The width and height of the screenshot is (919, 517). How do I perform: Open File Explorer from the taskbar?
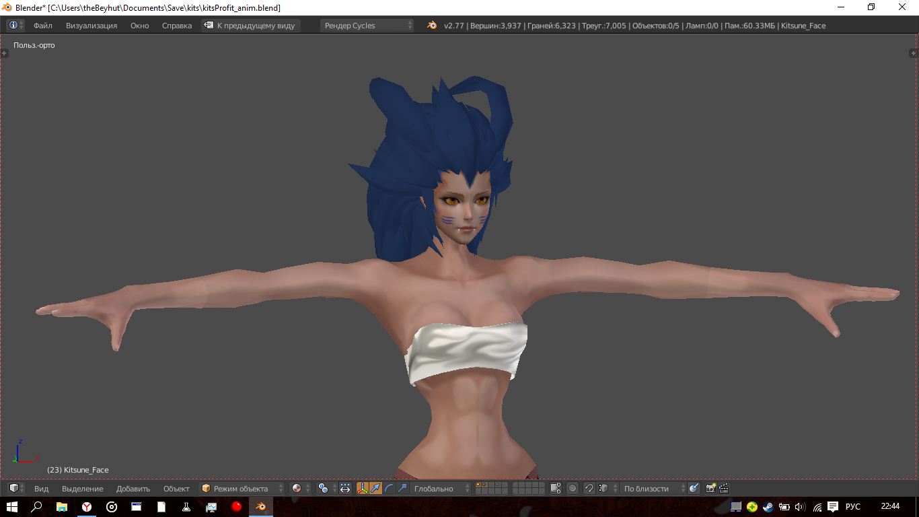(62, 507)
